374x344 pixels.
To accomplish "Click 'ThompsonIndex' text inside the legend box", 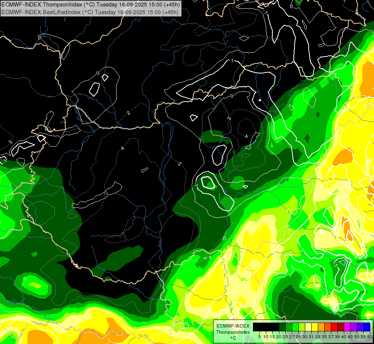I will click(x=233, y=332).
